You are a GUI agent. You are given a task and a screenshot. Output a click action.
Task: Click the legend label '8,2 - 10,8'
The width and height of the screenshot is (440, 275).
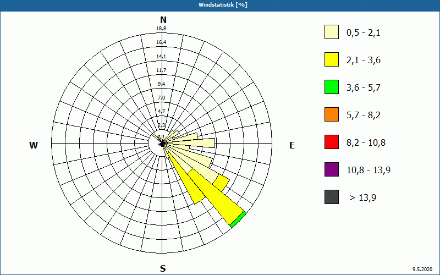[366, 143]
